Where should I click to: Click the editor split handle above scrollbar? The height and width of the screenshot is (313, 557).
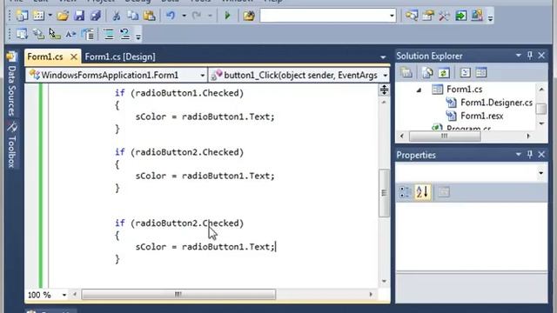[x=384, y=90]
